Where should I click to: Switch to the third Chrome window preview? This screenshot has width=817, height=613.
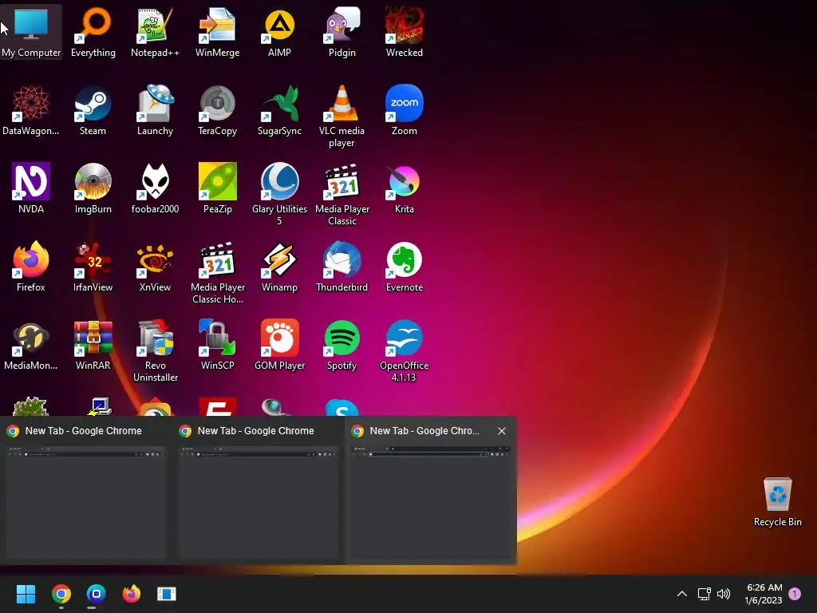430,491
